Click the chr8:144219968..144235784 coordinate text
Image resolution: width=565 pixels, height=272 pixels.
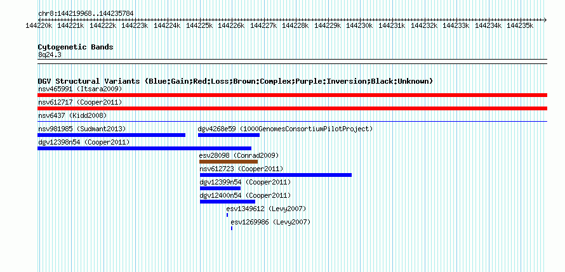pyautogui.click(x=86, y=14)
